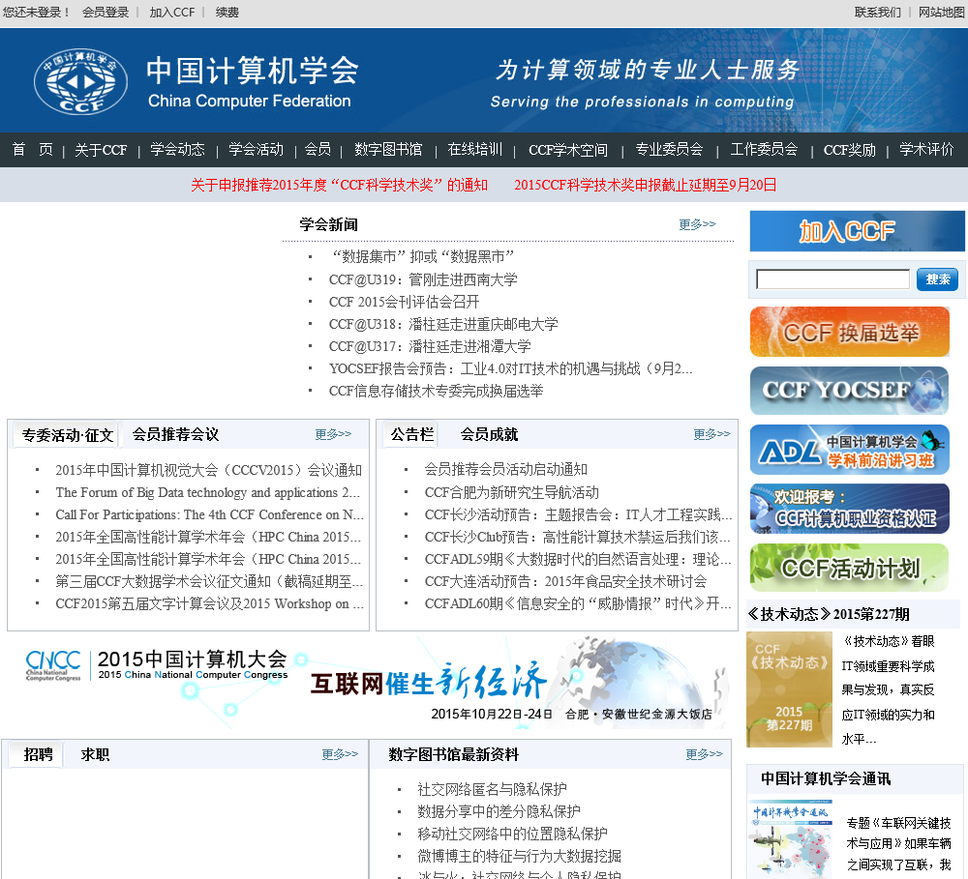Open the 技术动态 2015第227期 cover image
The height and width of the screenshot is (879, 968).
tap(789, 689)
